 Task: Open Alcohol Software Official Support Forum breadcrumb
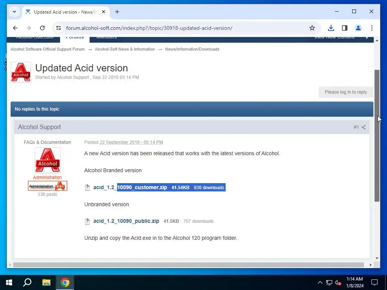[47, 49]
